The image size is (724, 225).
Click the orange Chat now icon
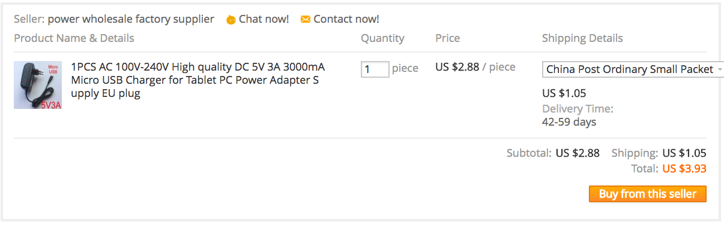(231, 20)
